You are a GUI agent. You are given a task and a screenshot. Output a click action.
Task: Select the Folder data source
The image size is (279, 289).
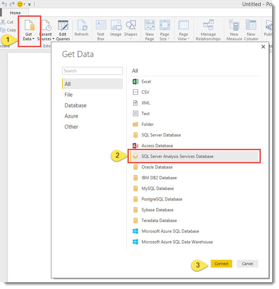tap(195, 124)
